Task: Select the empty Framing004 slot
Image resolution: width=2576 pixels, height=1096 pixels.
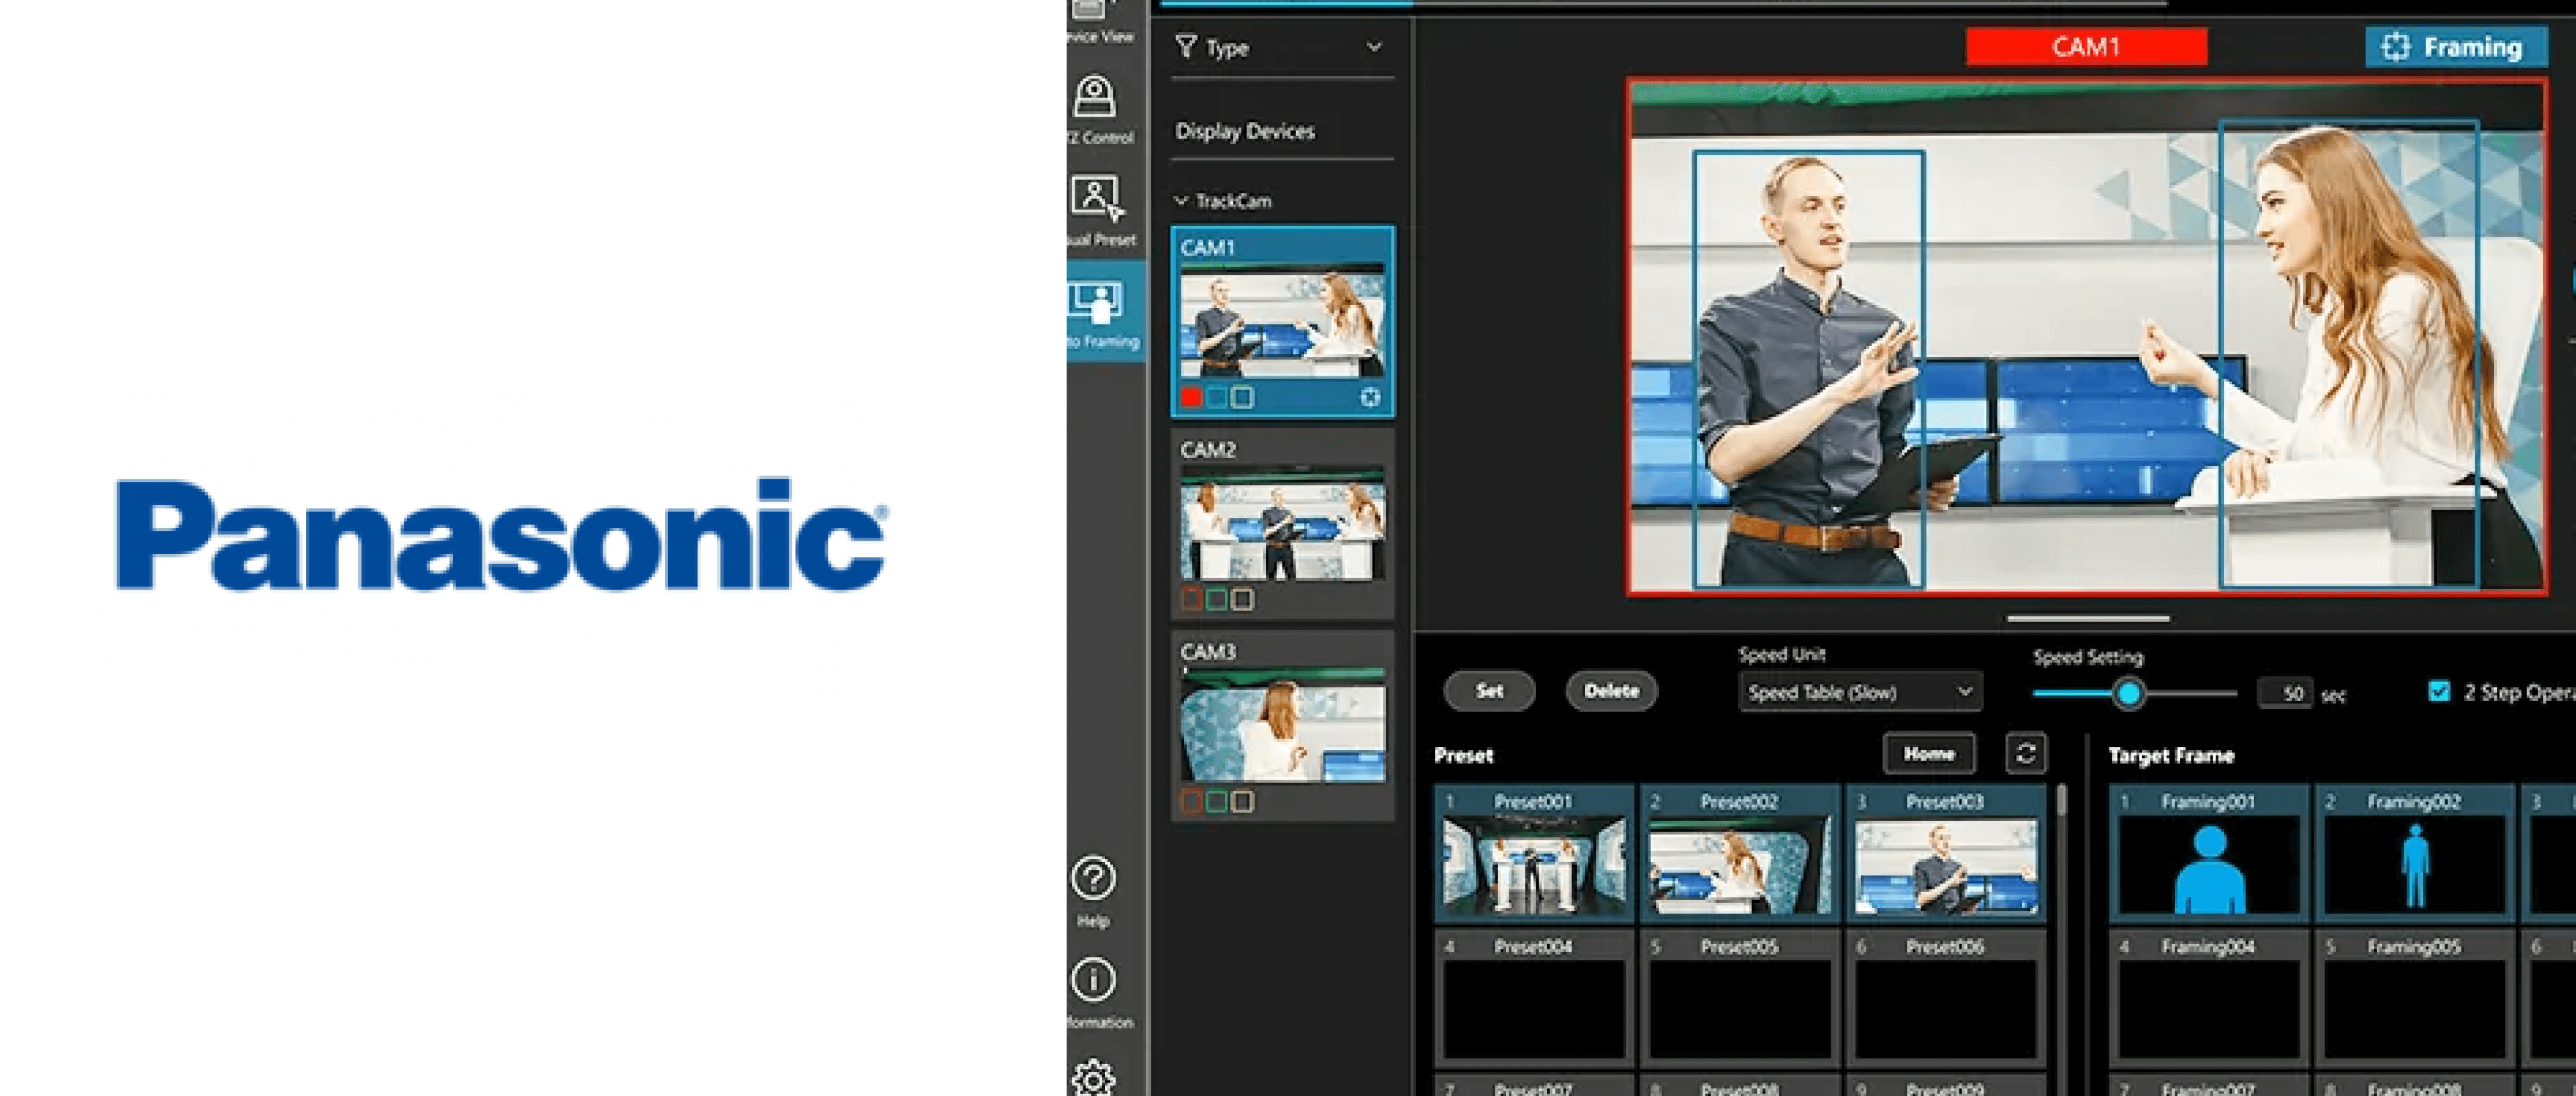Action: pos(2208,1010)
